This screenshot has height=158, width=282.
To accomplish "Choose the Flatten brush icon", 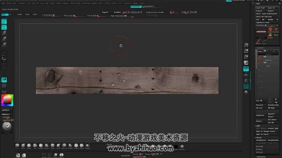I will click(x=47, y=146).
